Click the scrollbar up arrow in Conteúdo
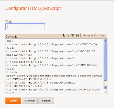The image size is (114, 108). [x=105, y=41]
